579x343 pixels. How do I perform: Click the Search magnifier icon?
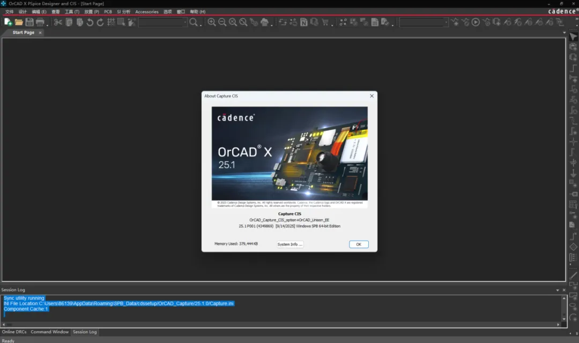(194, 22)
